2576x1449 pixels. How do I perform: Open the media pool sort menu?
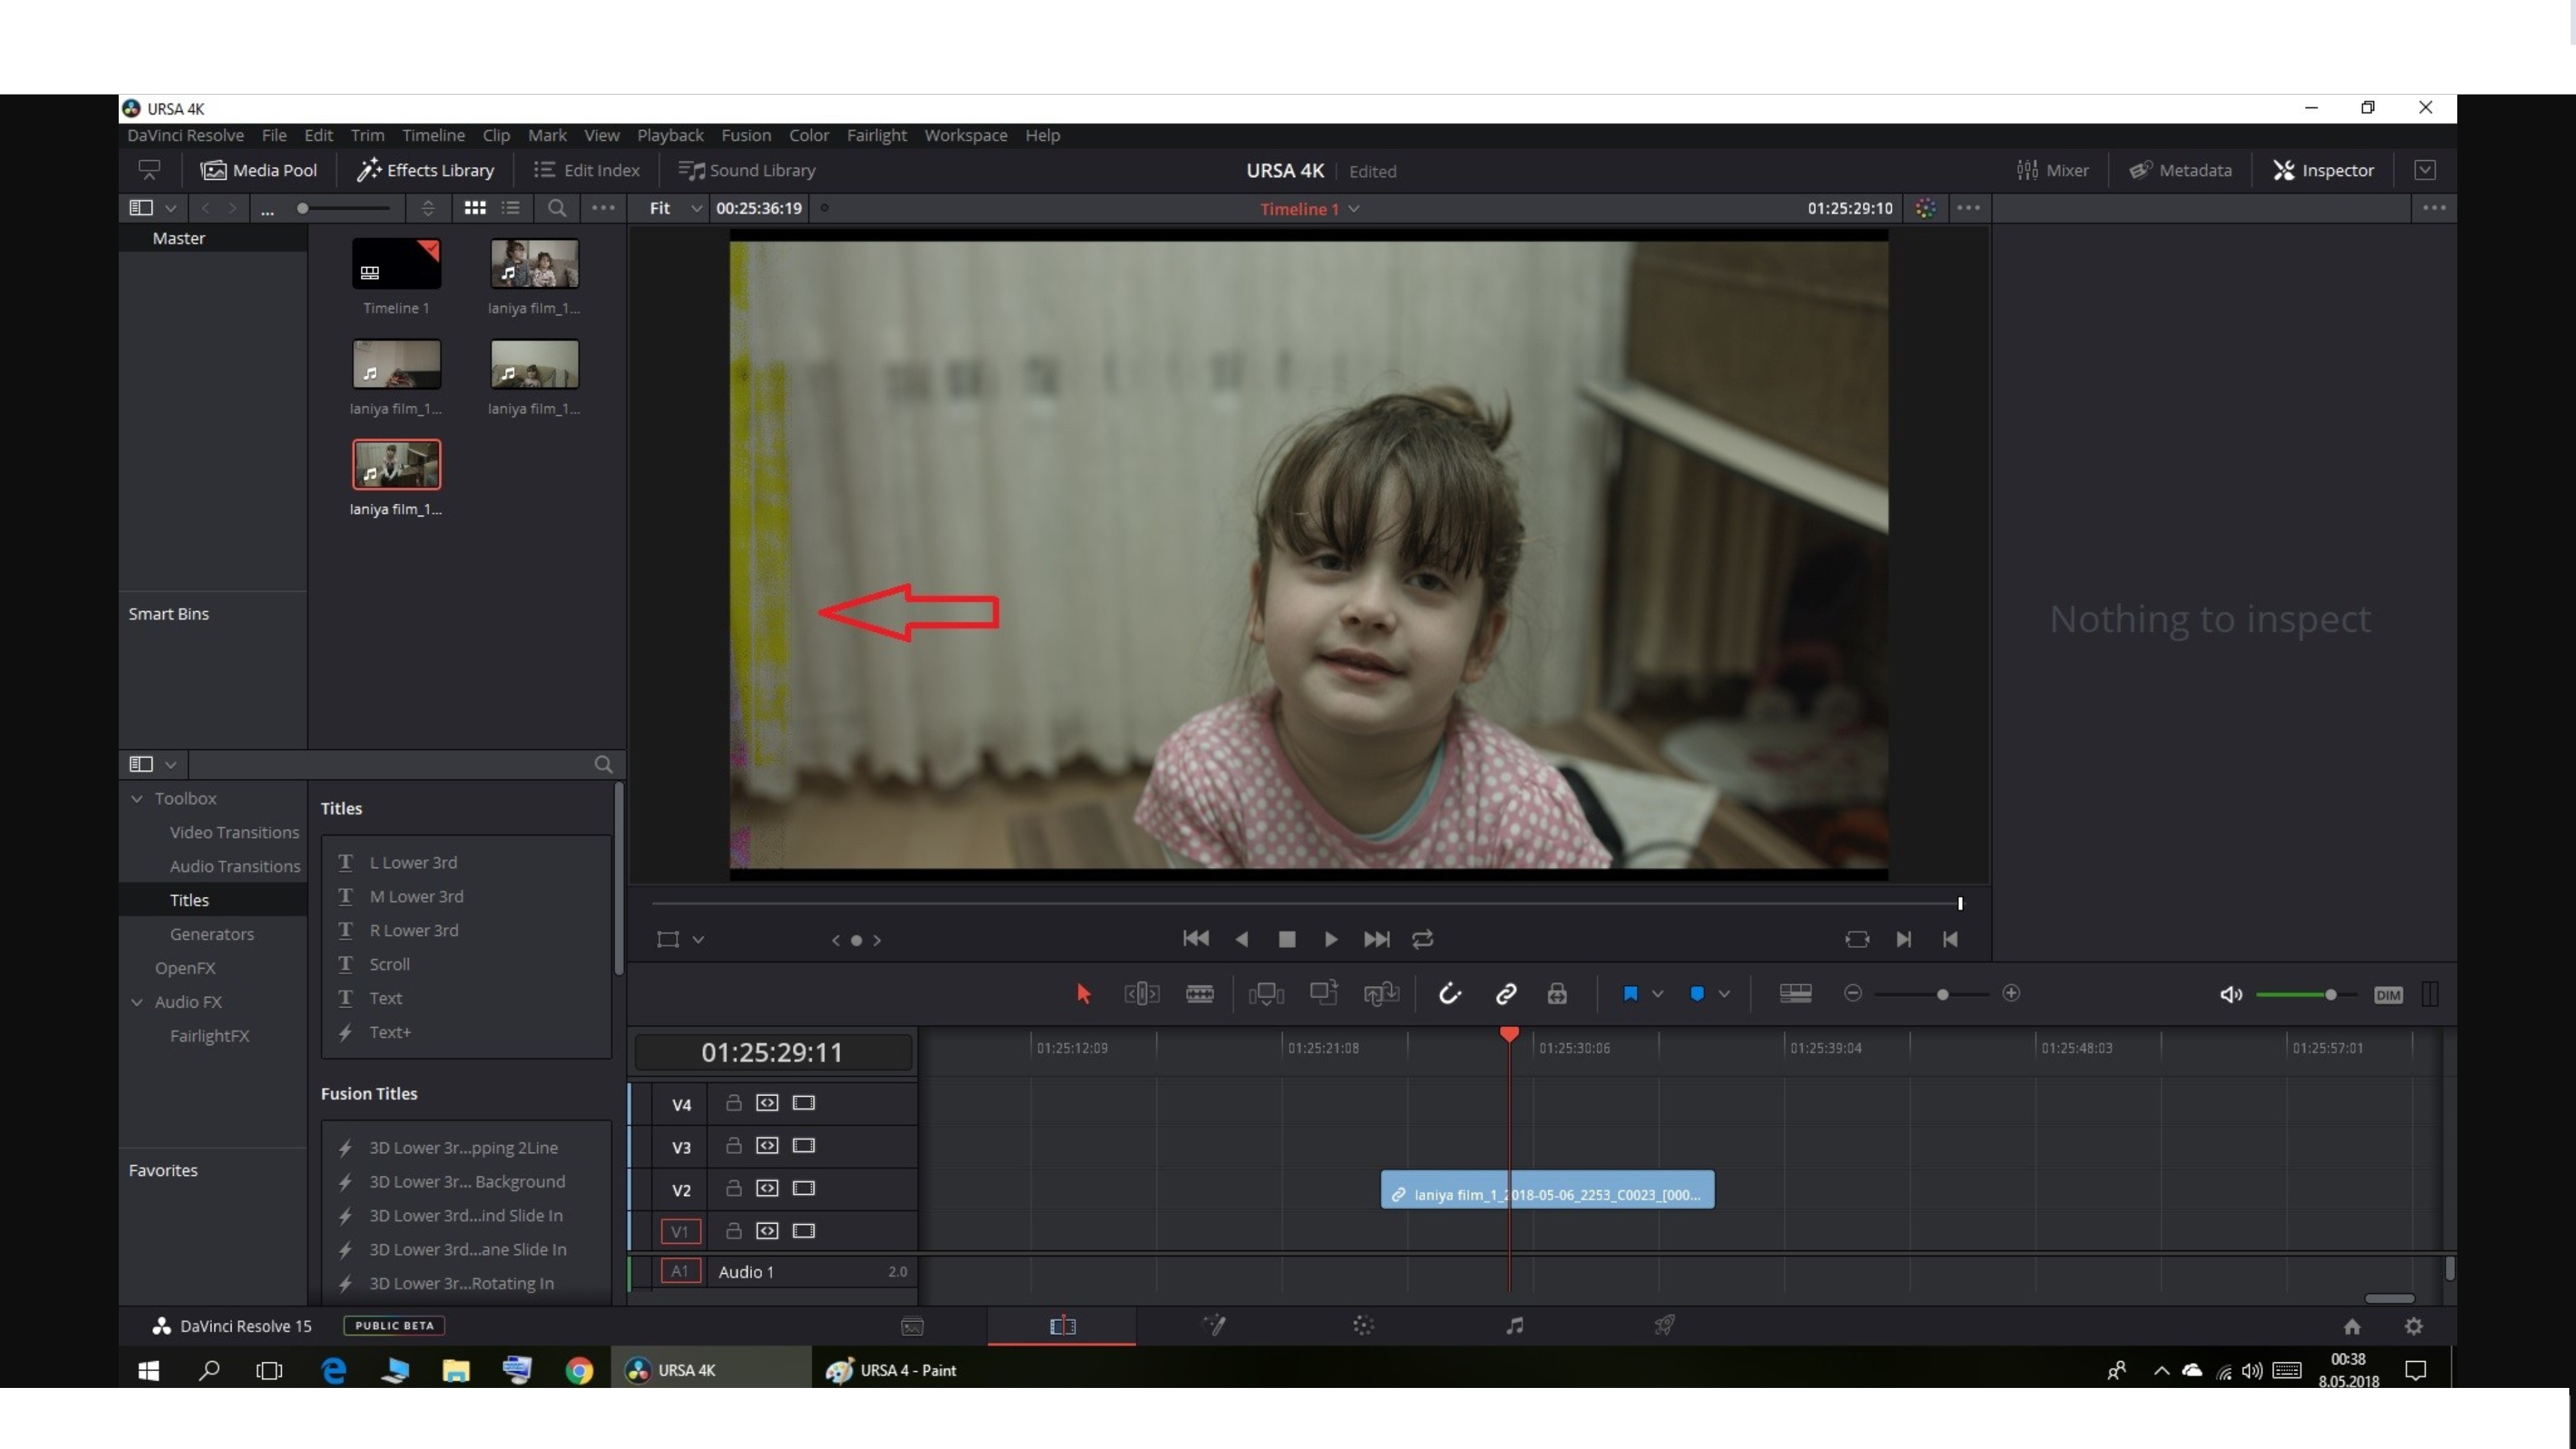click(428, 208)
